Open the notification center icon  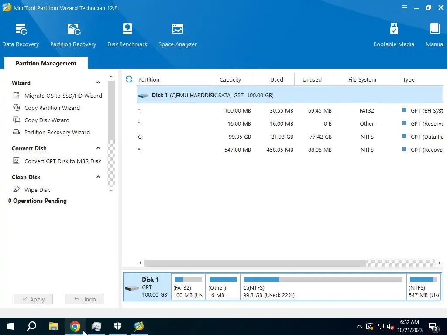pyautogui.click(x=433, y=326)
